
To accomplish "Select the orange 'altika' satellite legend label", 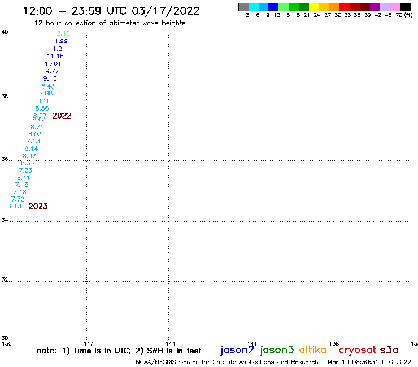I will coord(313,349).
